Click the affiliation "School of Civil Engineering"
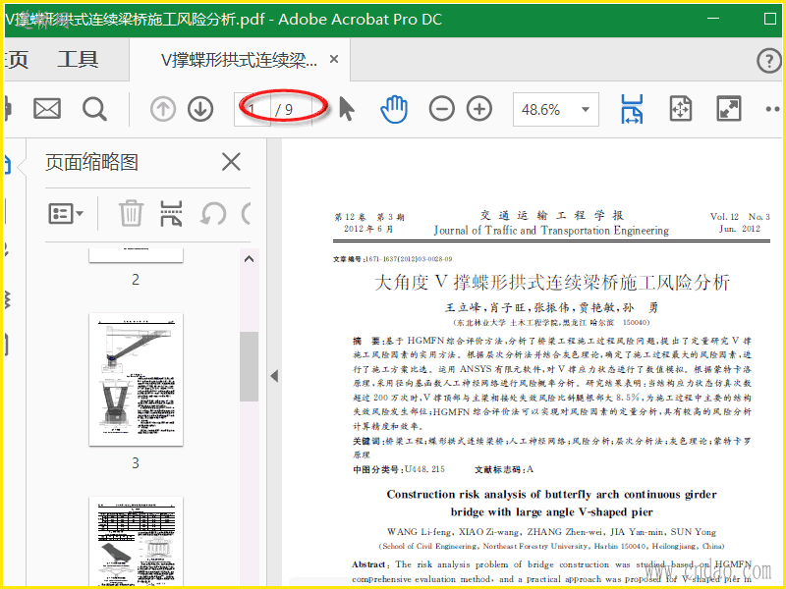Image resolution: width=786 pixels, height=589 pixels. (431, 546)
